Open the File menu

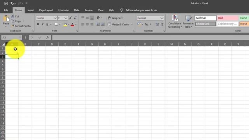[6, 10]
